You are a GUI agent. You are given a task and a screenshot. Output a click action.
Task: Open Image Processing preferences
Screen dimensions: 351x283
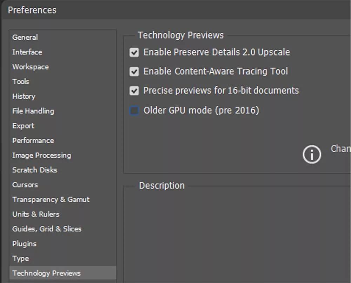[41, 155]
